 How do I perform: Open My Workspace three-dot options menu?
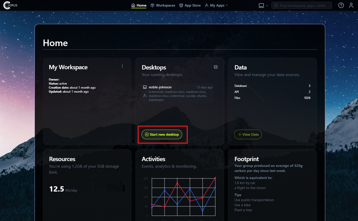tap(122, 66)
